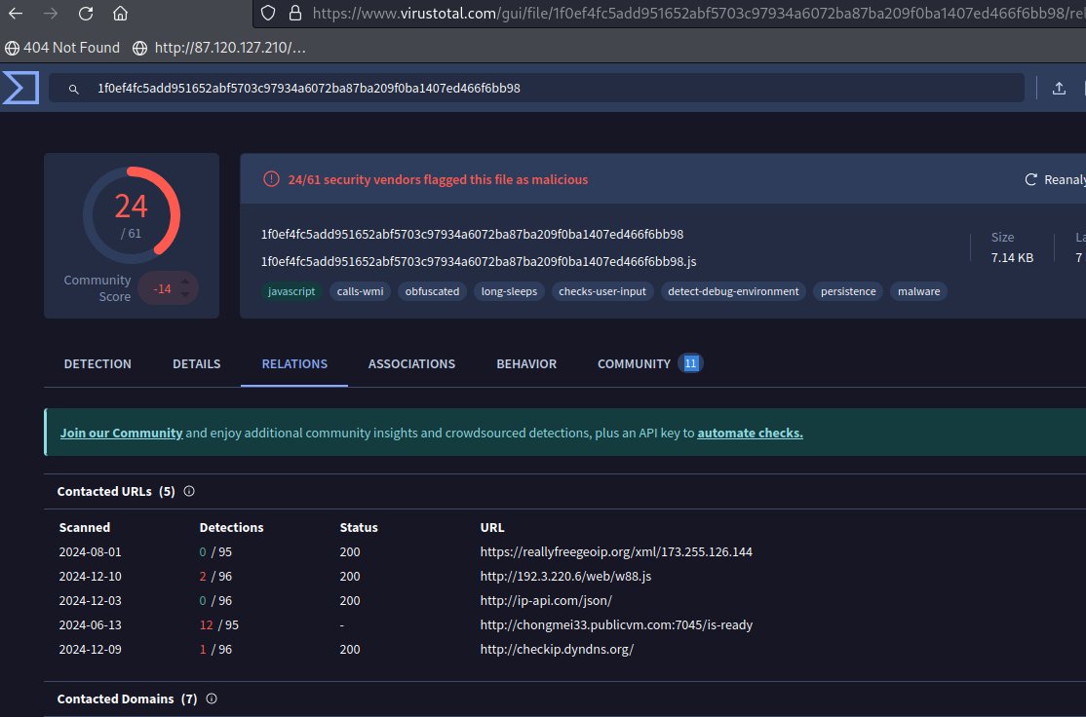
Task: Click the browser address bar URL
Action: [698, 13]
